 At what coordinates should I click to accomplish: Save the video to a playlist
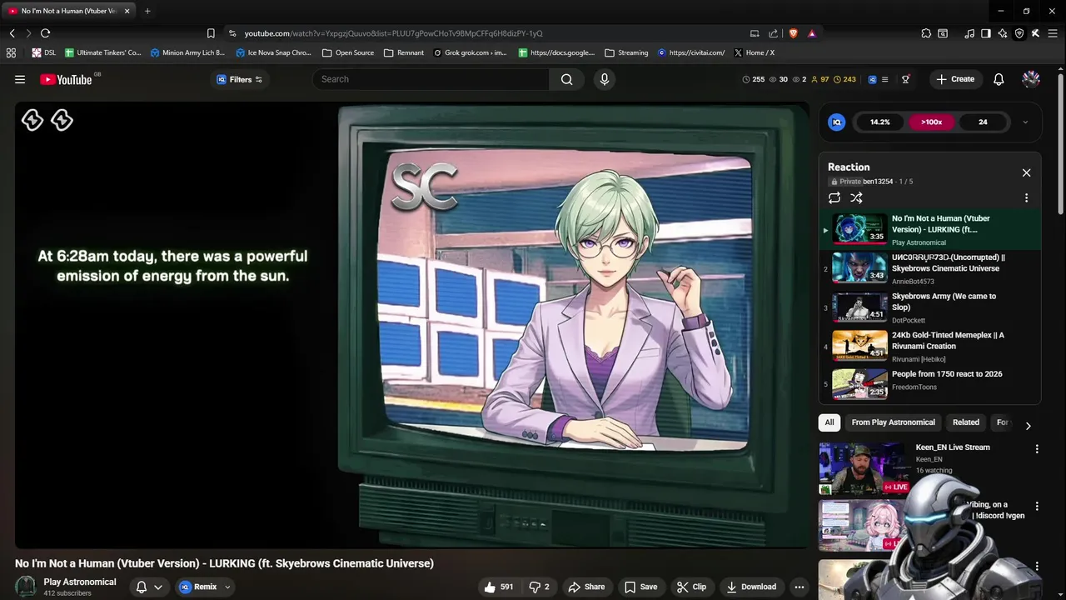[641, 587]
